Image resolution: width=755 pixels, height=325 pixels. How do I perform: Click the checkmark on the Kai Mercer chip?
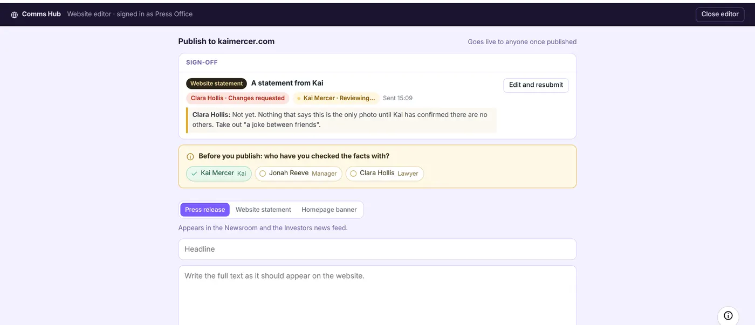click(194, 174)
